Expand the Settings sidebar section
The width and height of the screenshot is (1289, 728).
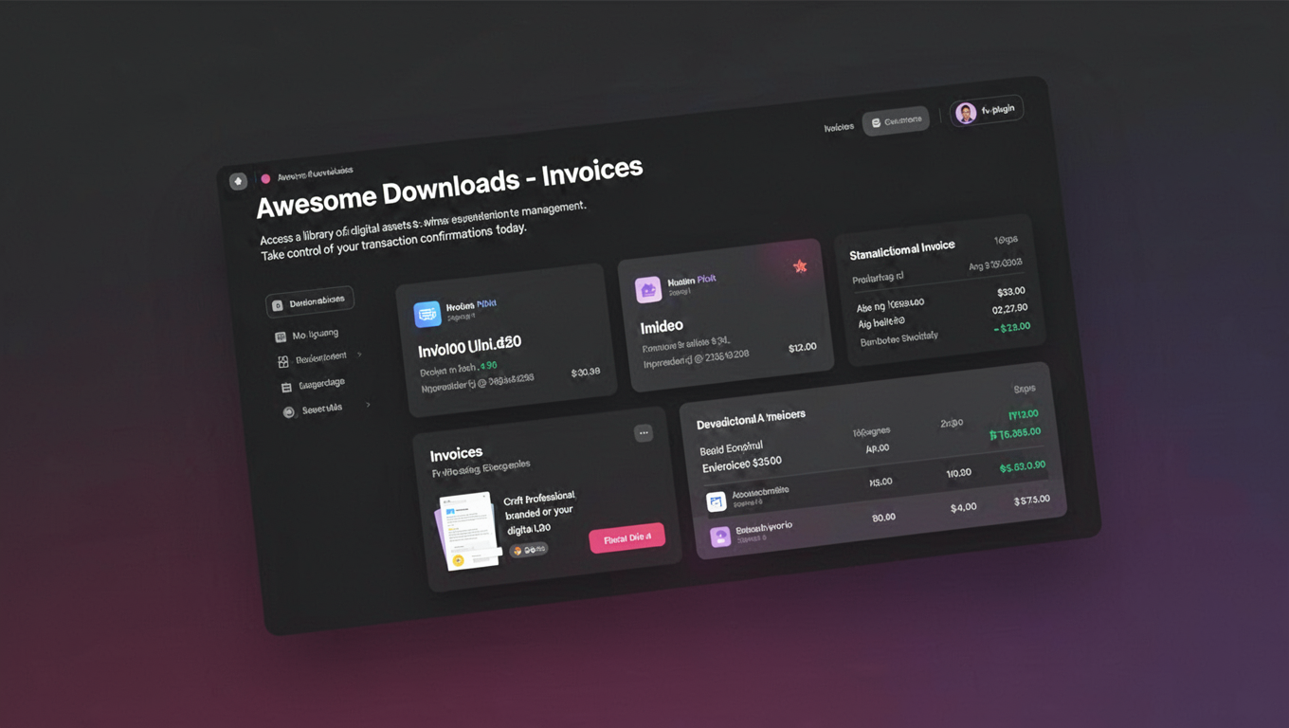369,405
